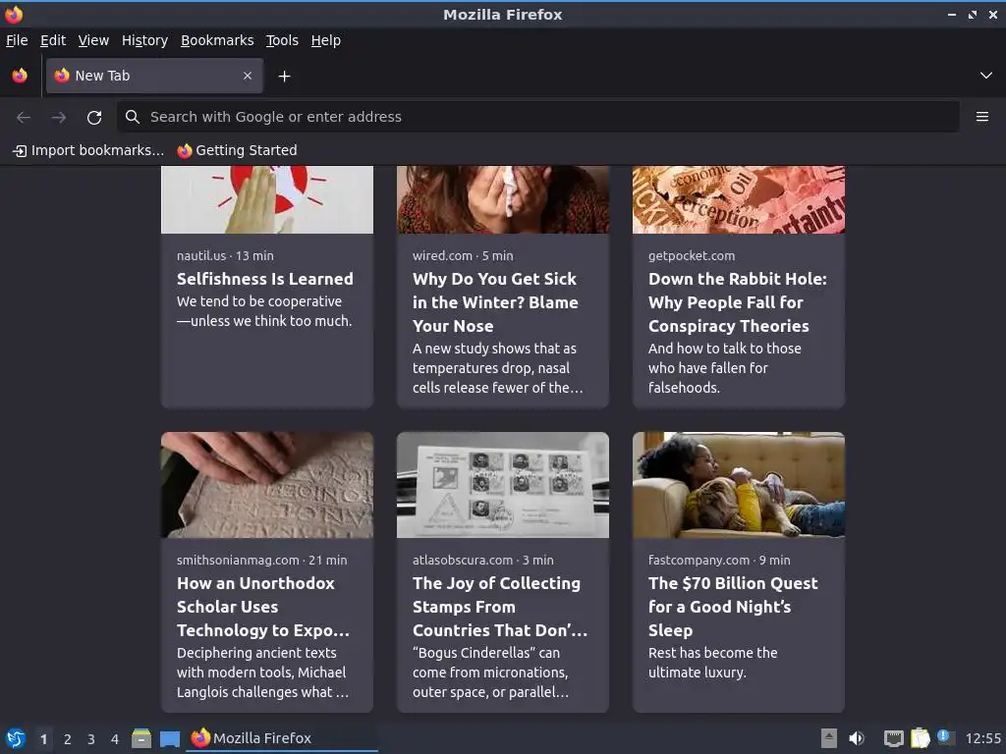The width and height of the screenshot is (1006, 754).
Task: Switch to workspace 3
Action: 91,739
